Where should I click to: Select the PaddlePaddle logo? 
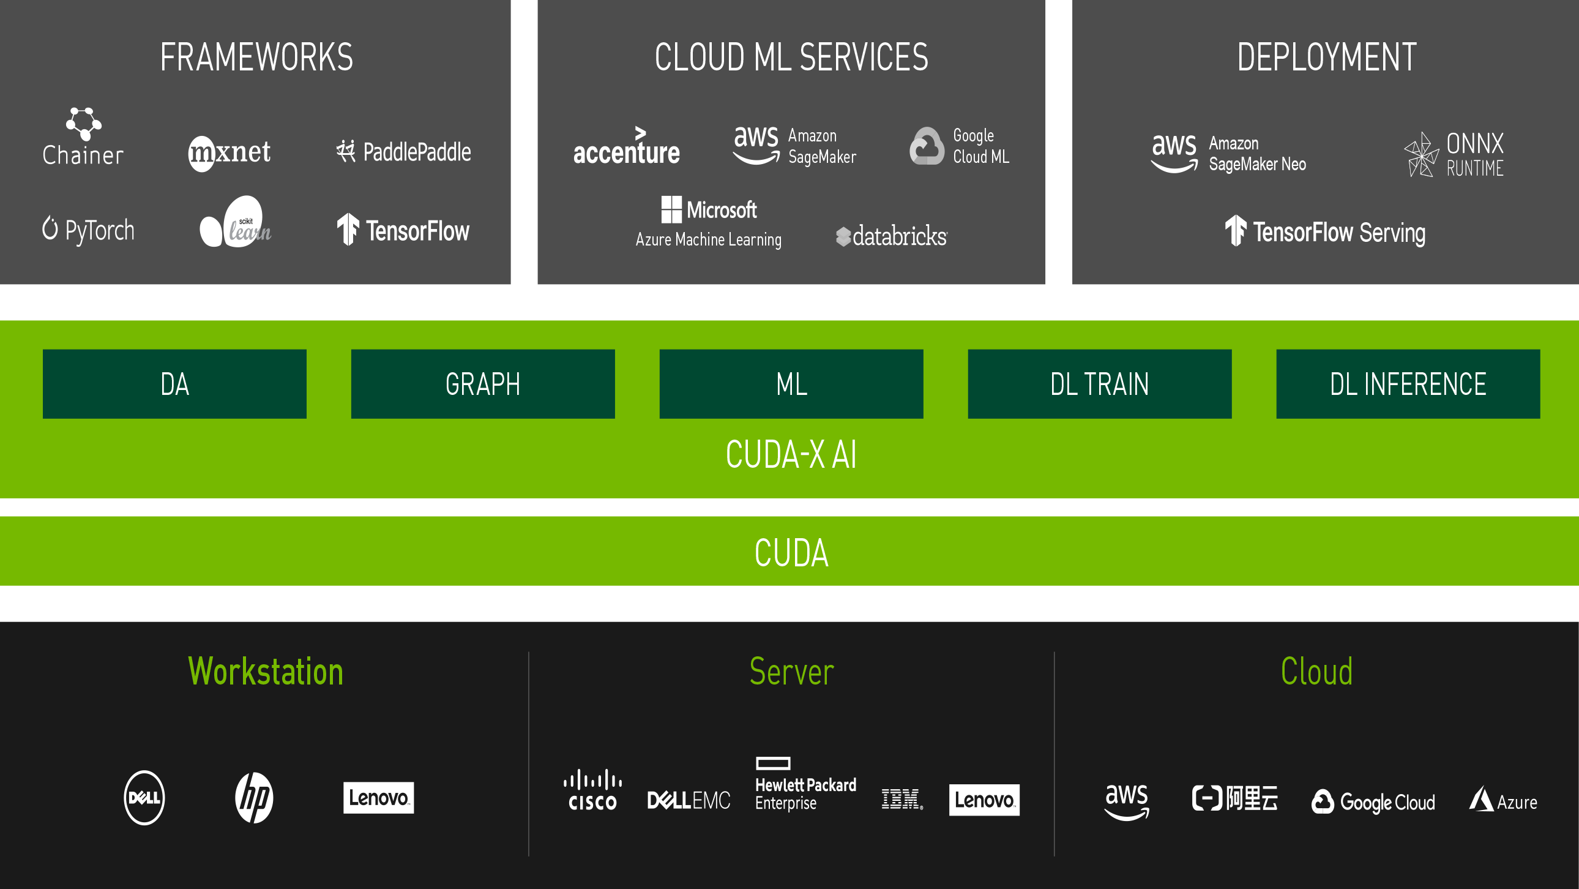pos(403,151)
